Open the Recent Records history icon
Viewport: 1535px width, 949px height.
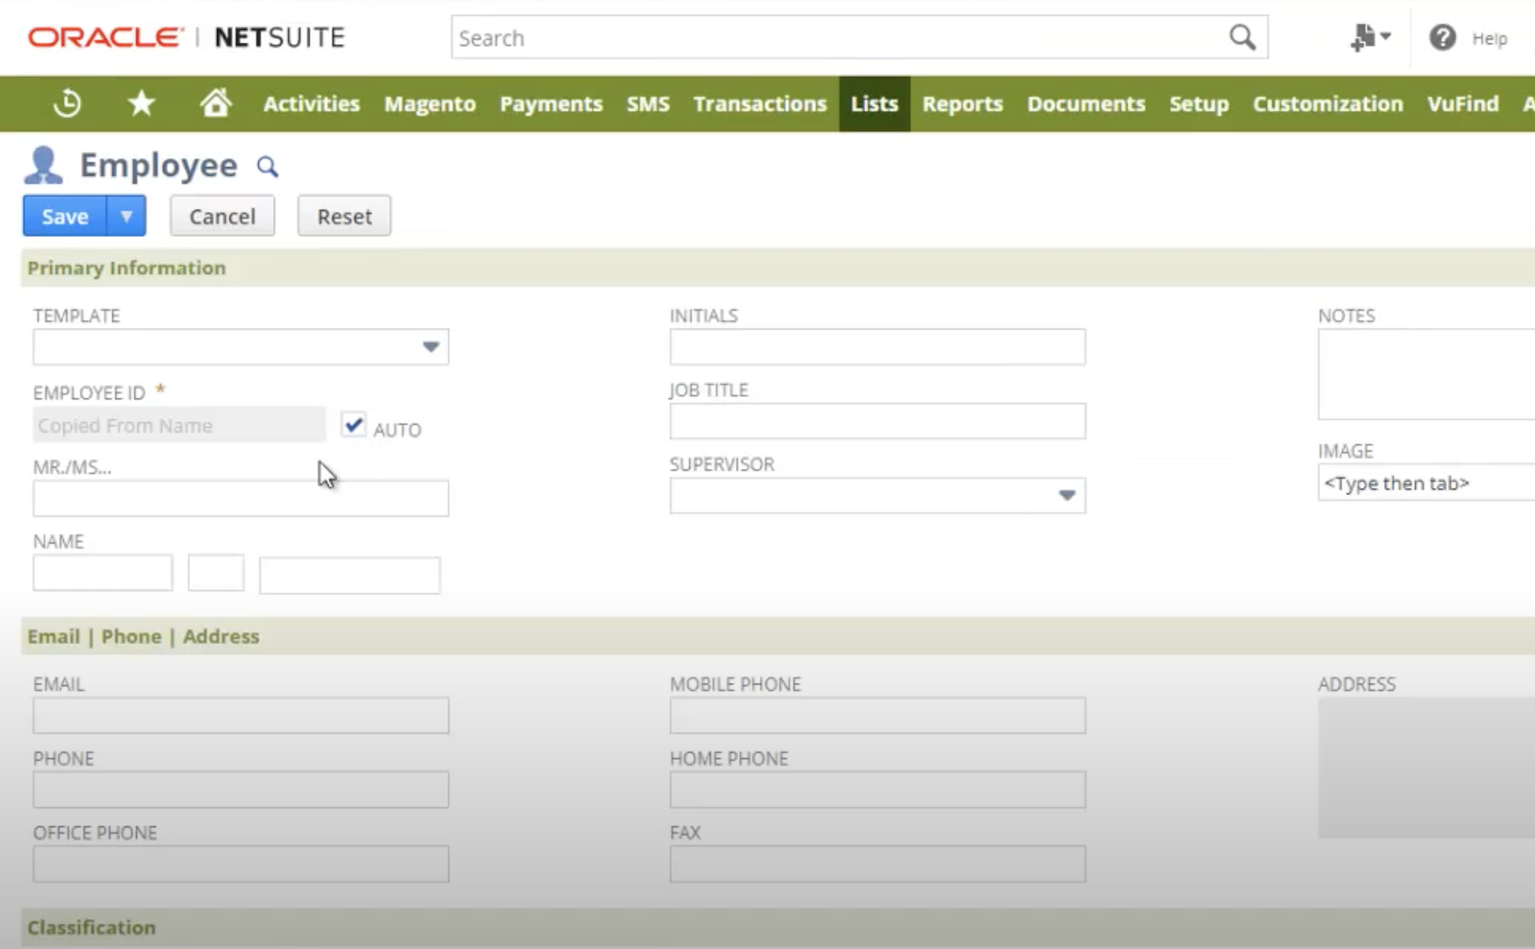[x=68, y=104]
